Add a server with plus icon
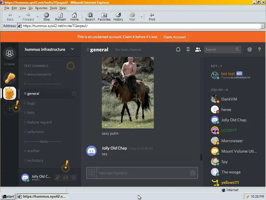This screenshot has width=266, height=200. pos(10,109)
